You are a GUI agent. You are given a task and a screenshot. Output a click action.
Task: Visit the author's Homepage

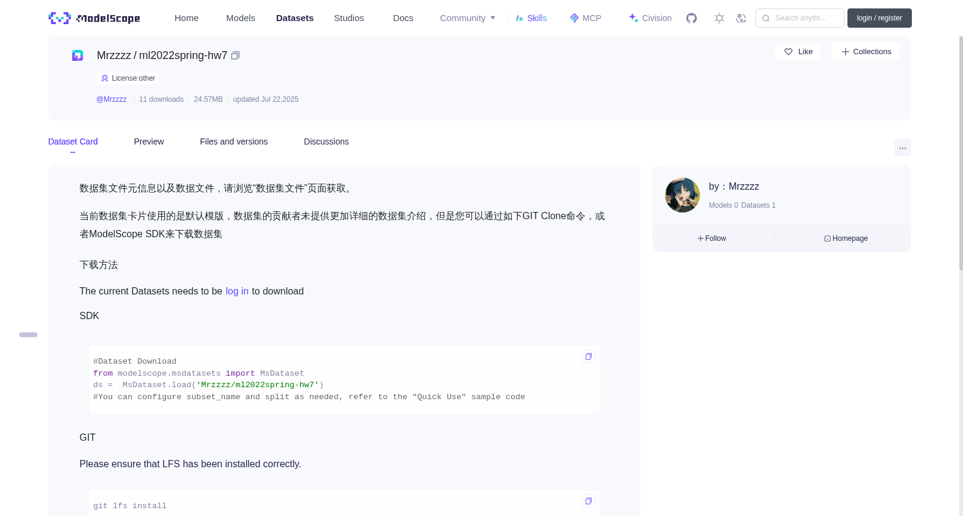click(846, 238)
